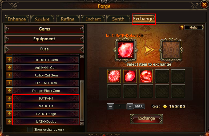Image resolution: width=209 pixels, height=136 pixels.
Task: Click the Lvl. 8 MATK+Dodge Gem source slot
Action: click(x=125, y=50)
